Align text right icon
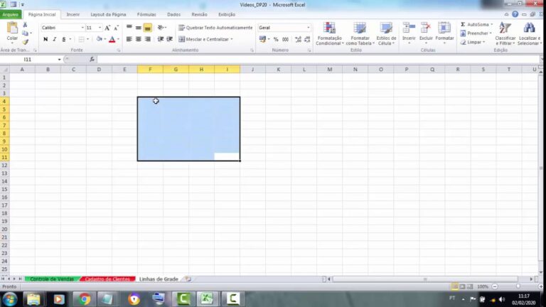The height and width of the screenshot is (307, 546). (148, 39)
